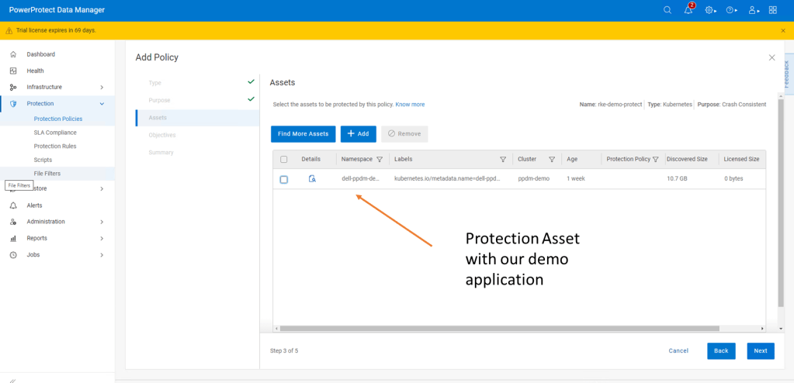This screenshot has height=383, width=794.
Task: Open SLA Compliance in sidebar
Action: (55, 133)
